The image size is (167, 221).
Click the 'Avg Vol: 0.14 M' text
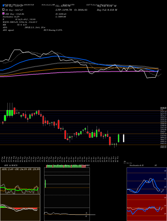coord(107,6)
